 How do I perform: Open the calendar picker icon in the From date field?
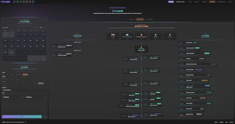tap(23, 97)
